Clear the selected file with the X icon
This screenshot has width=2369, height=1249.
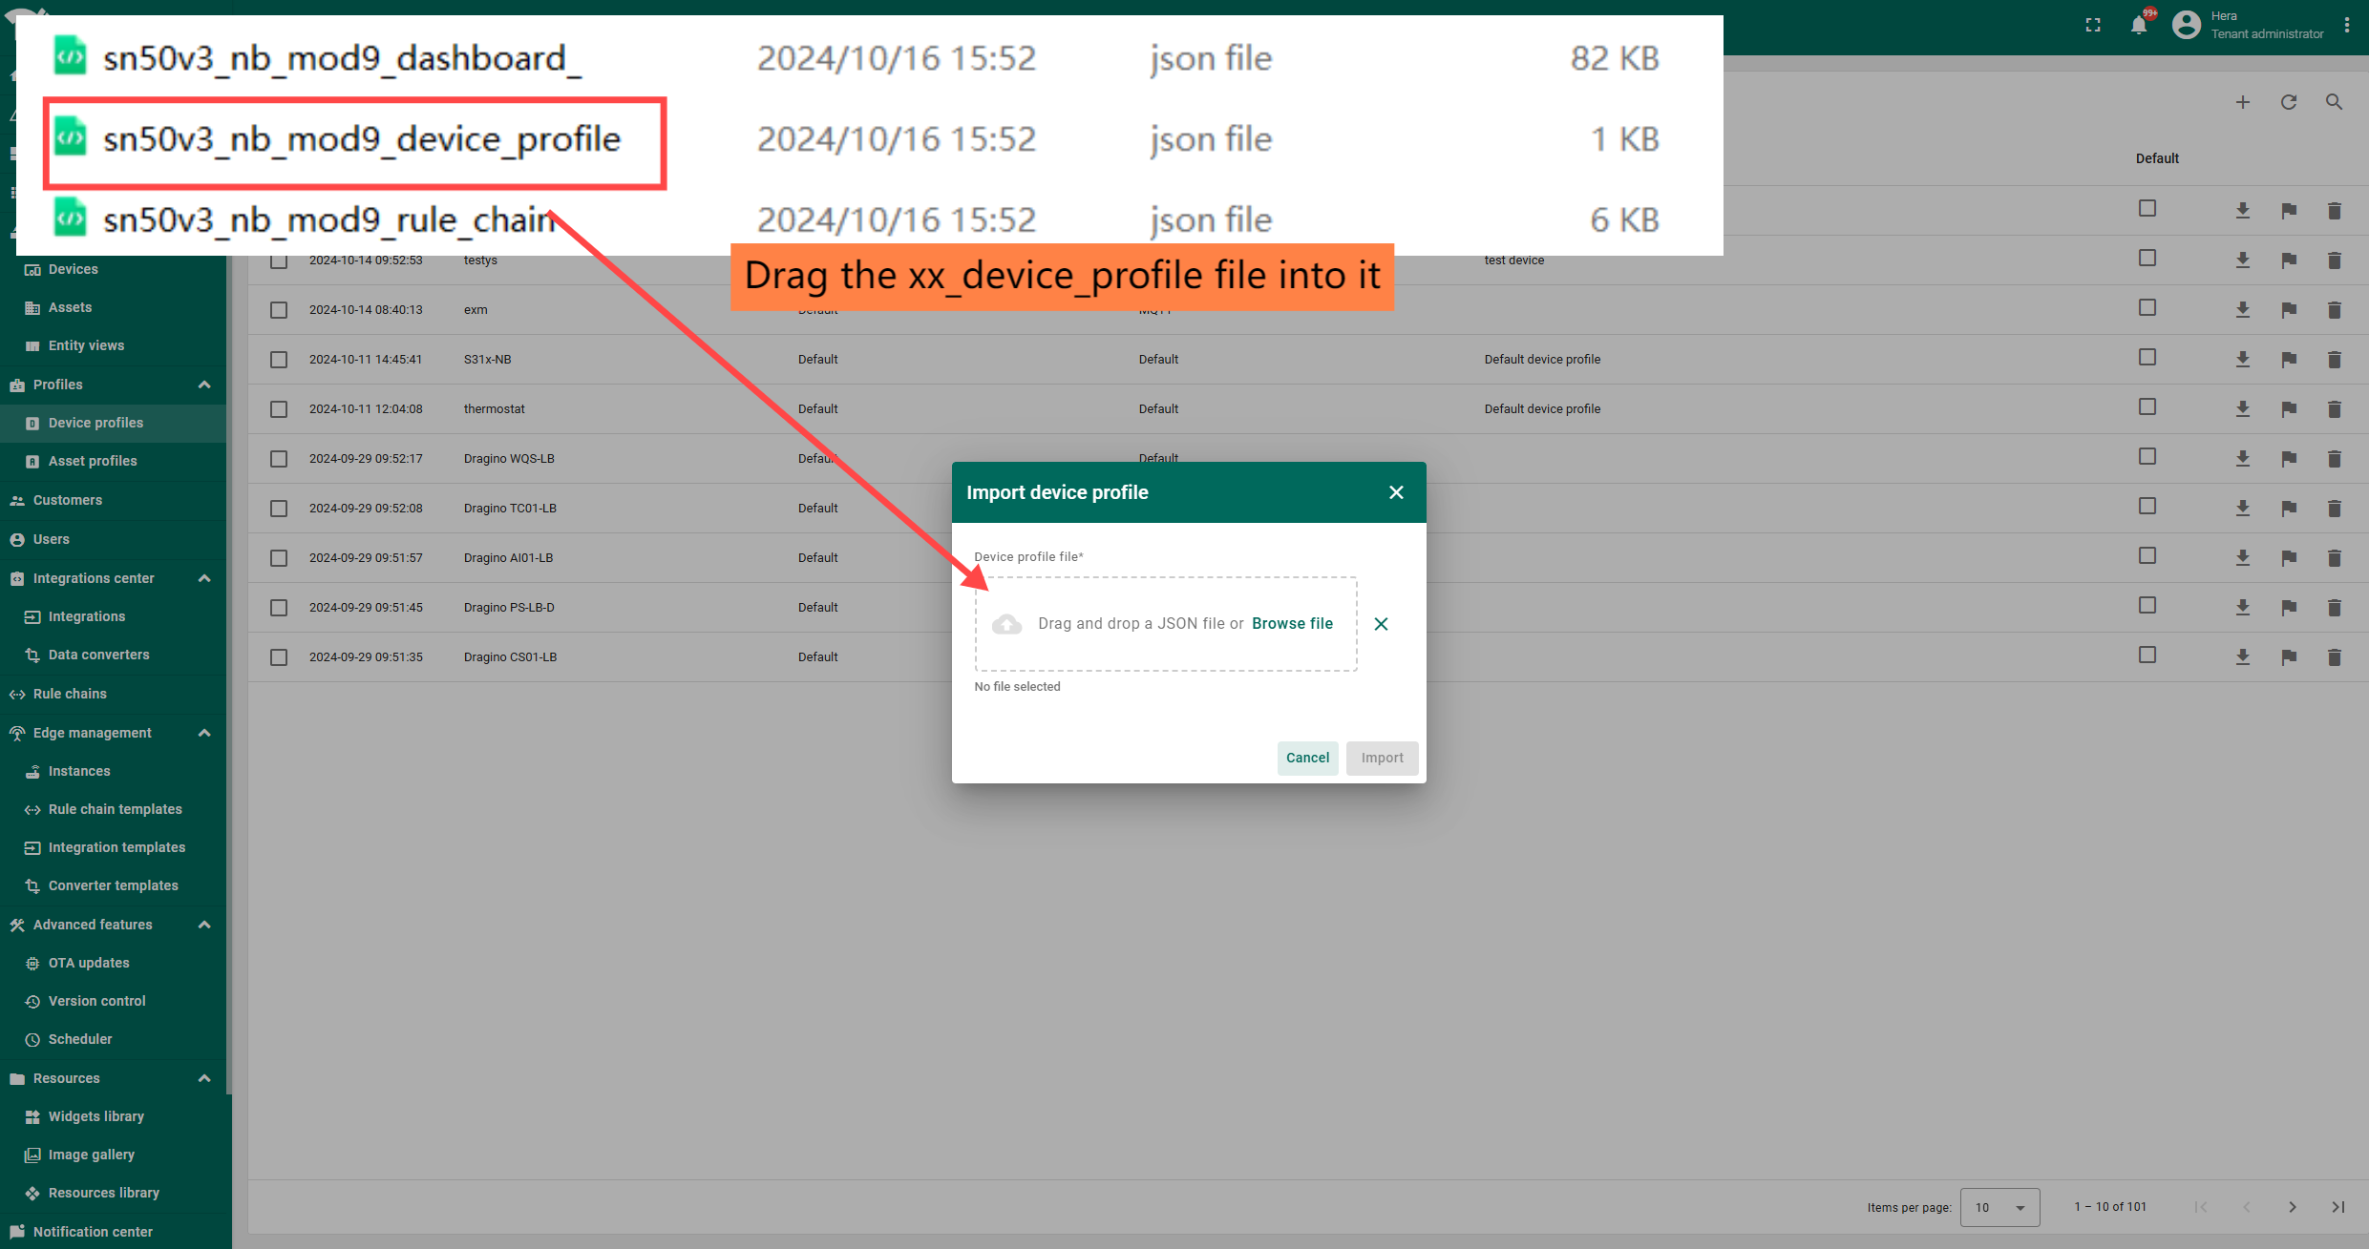click(x=1381, y=624)
